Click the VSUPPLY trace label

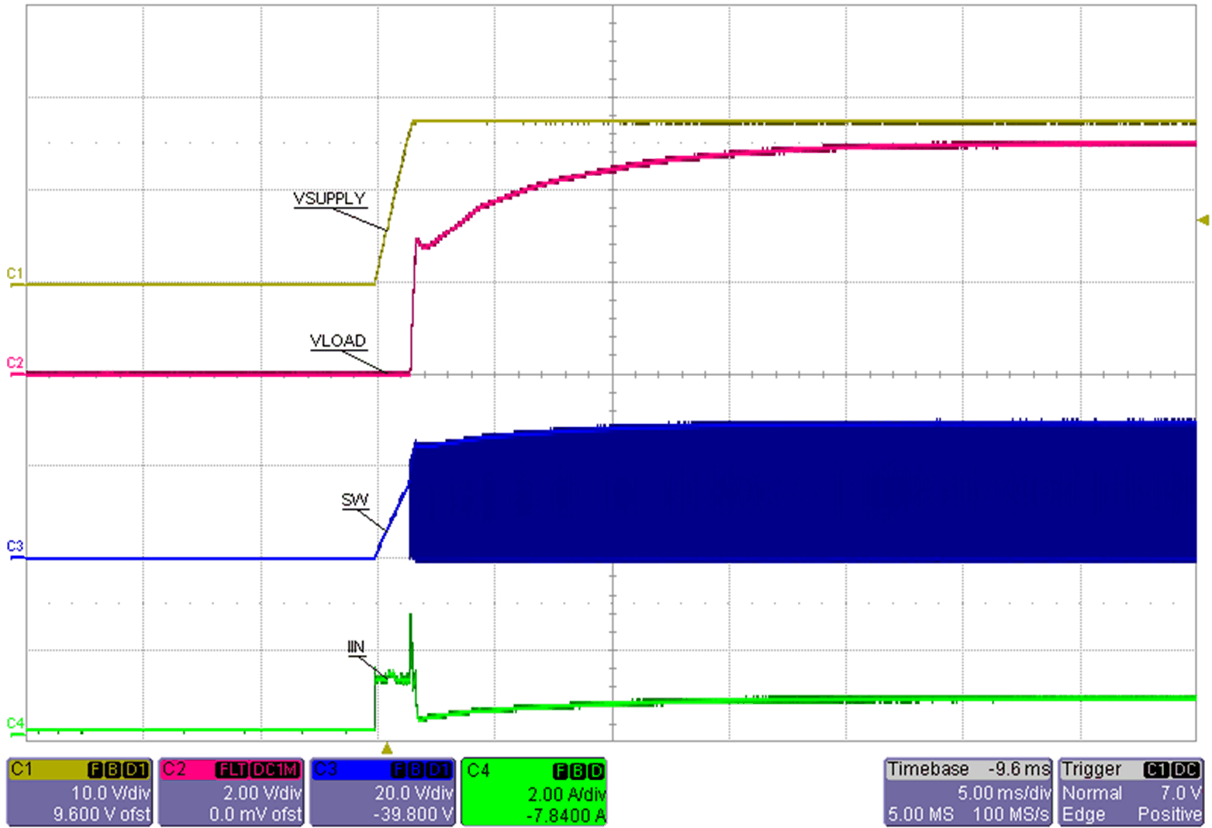click(x=329, y=198)
